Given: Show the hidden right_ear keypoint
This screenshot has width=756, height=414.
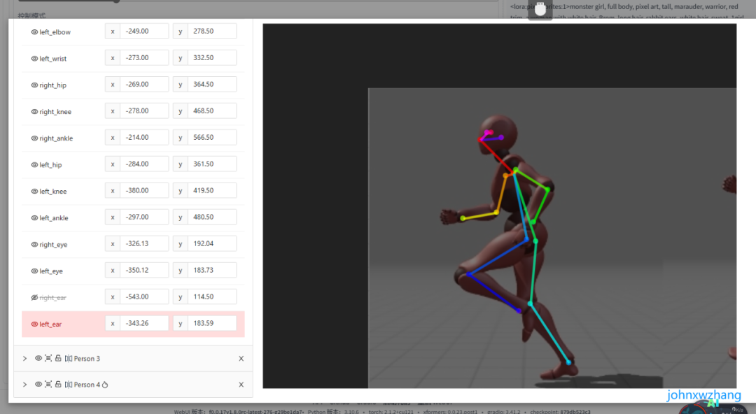Looking at the screenshot, I should tap(34, 297).
